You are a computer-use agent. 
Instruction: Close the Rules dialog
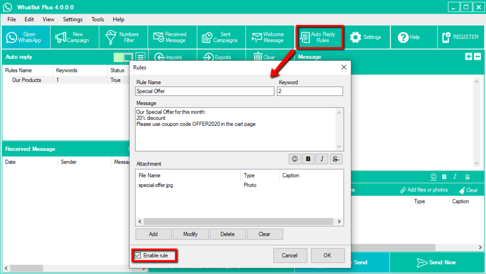pos(344,68)
